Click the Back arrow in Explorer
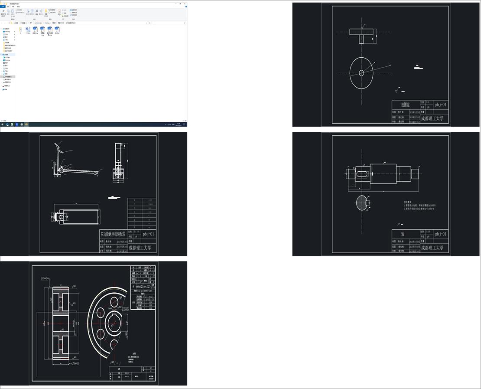Viewport: 481px width, 389px height. 2,23
